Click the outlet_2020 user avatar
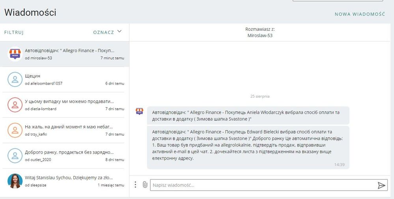The height and width of the screenshot is (199, 394). pyautogui.click(x=15, y=156)
